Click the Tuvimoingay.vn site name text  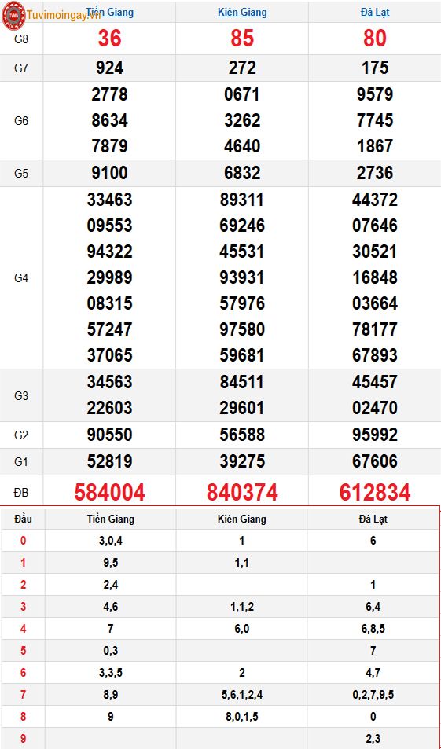coord(64,15)
